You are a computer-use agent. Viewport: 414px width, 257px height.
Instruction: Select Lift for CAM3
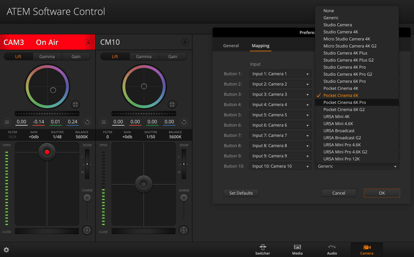coord(18,56)
